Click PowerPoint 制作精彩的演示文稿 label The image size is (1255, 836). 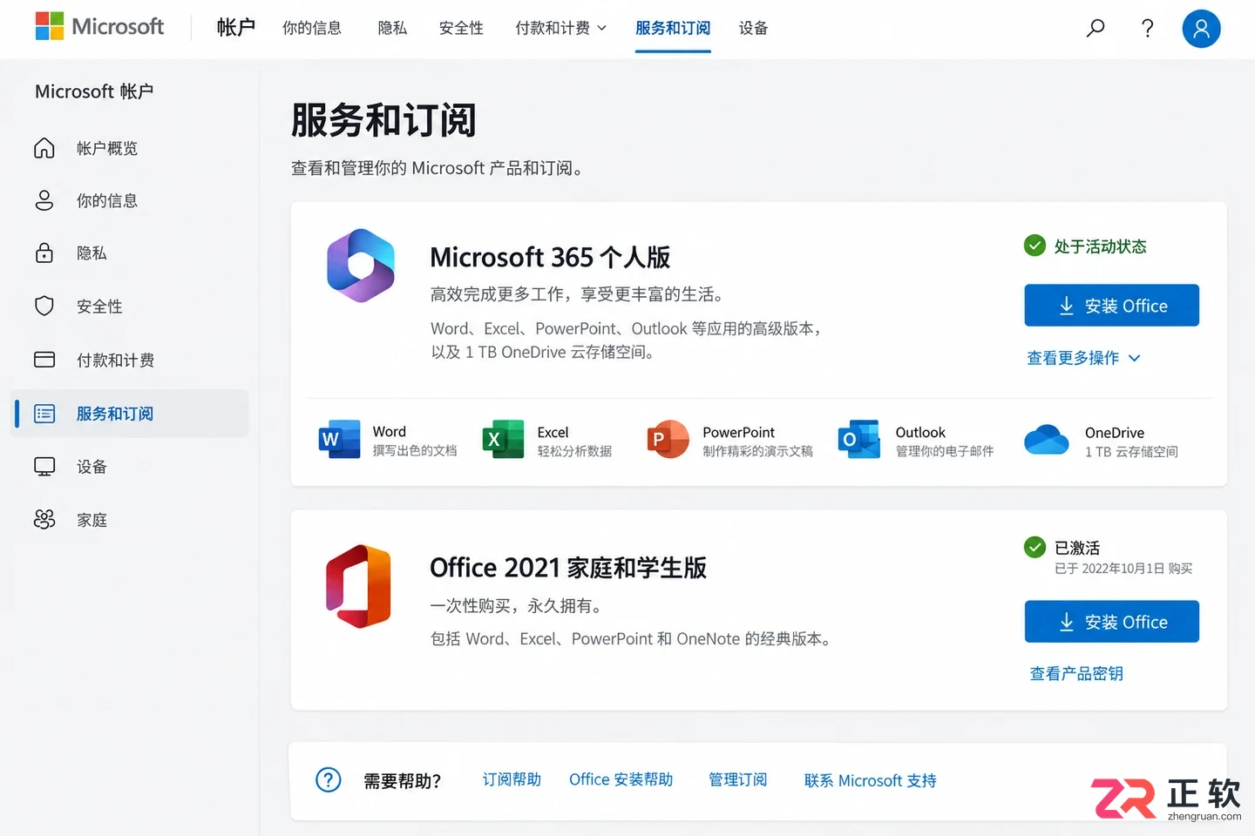tap(757, 441)
